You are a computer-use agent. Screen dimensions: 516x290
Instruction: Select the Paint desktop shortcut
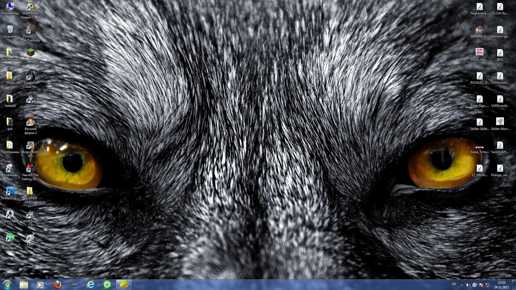(x=30, y=238)
